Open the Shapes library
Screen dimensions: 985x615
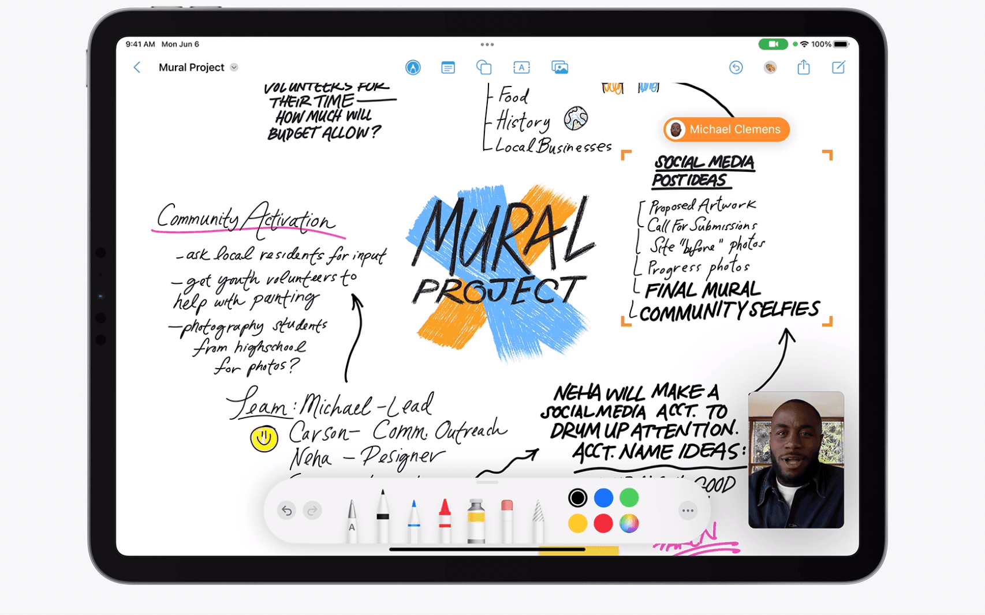coord(484,67)
